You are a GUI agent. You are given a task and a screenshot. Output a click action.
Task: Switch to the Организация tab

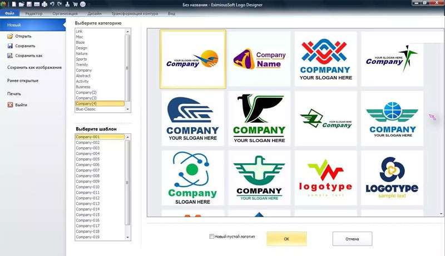[x=65, y=13]
